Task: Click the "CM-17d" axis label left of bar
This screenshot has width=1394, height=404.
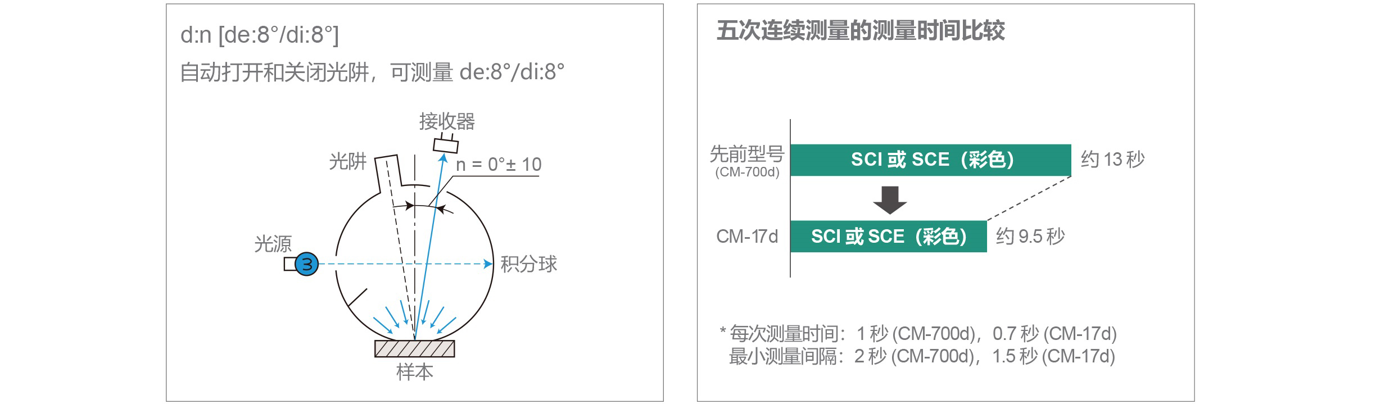Action: pos(747,237)
